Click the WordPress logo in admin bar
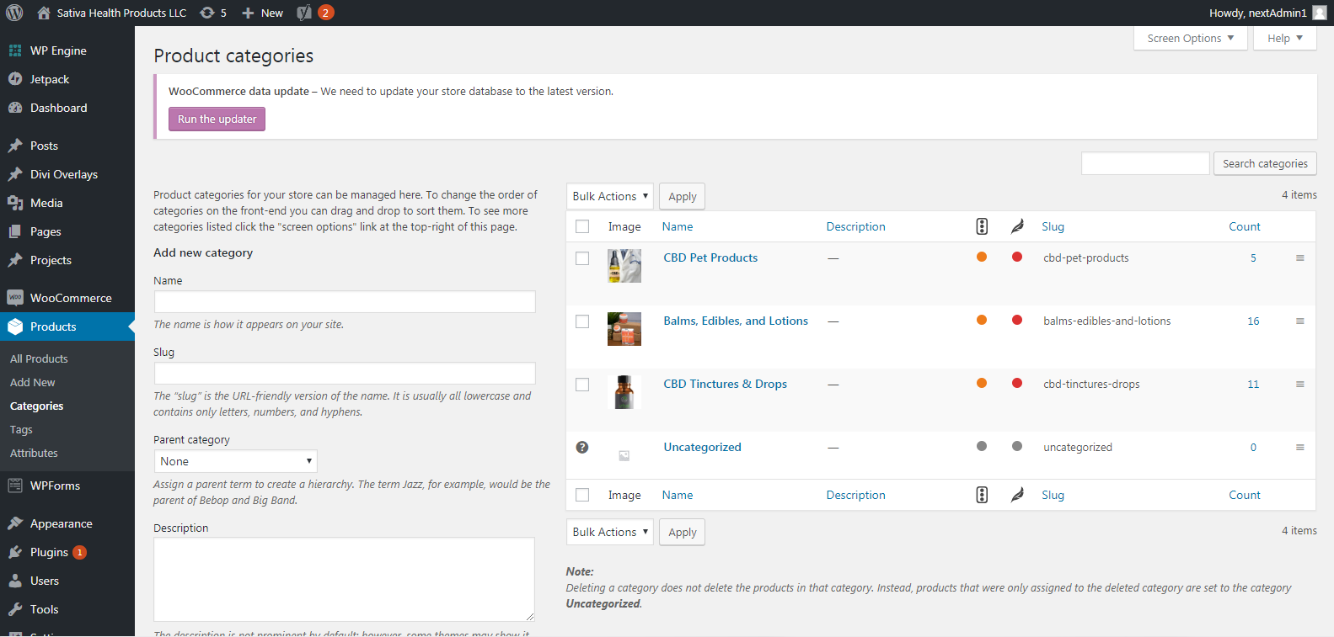The image size is (1334, 637). [x=14, y=13]
